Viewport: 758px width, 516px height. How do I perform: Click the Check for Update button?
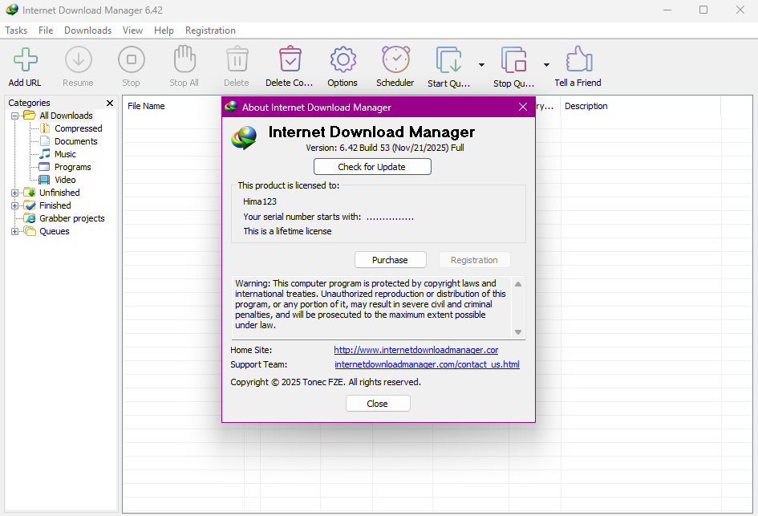pyautogui.click(x=372, y=167)
